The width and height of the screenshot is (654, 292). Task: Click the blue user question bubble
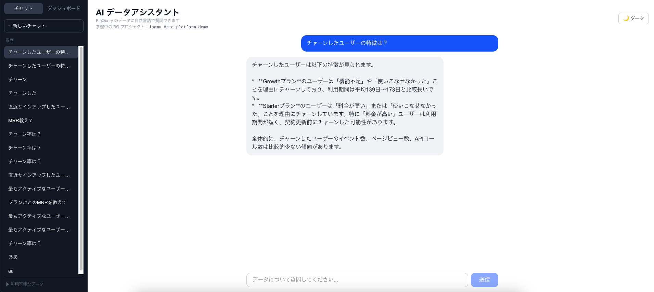(399, 43)
